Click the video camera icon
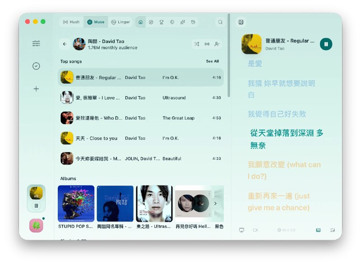Image resolution: width=361 pixels, height=265 pixels. pos(255,230)
